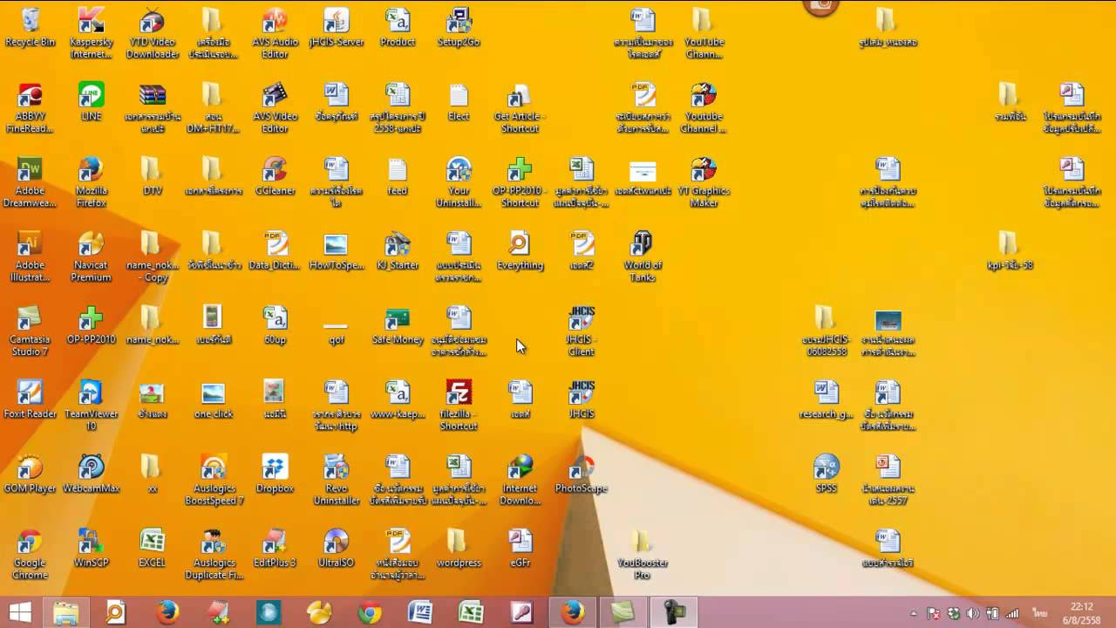The width and height of the screenshot is (1116, 628).
Task: Open Camtasia Studio 7 desktop shortcut
Action: point(30,331)
